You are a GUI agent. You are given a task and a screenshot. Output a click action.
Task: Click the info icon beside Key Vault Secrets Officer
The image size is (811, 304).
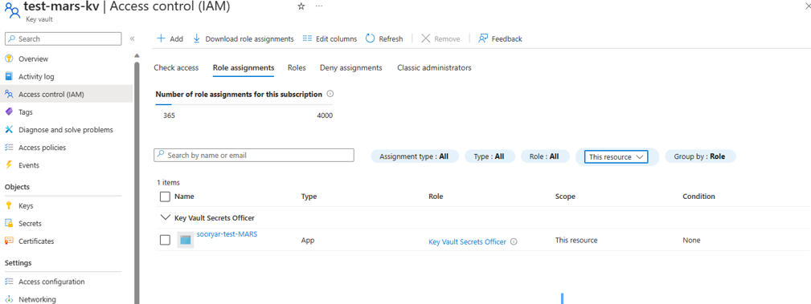514,241
